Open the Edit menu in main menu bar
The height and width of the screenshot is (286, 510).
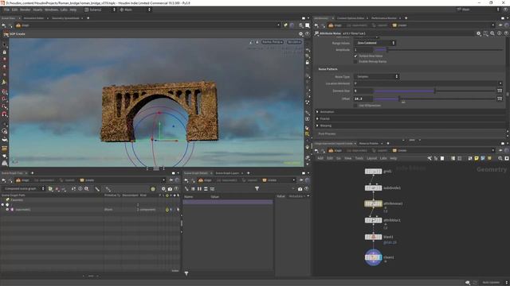click(x=14, y=10)
